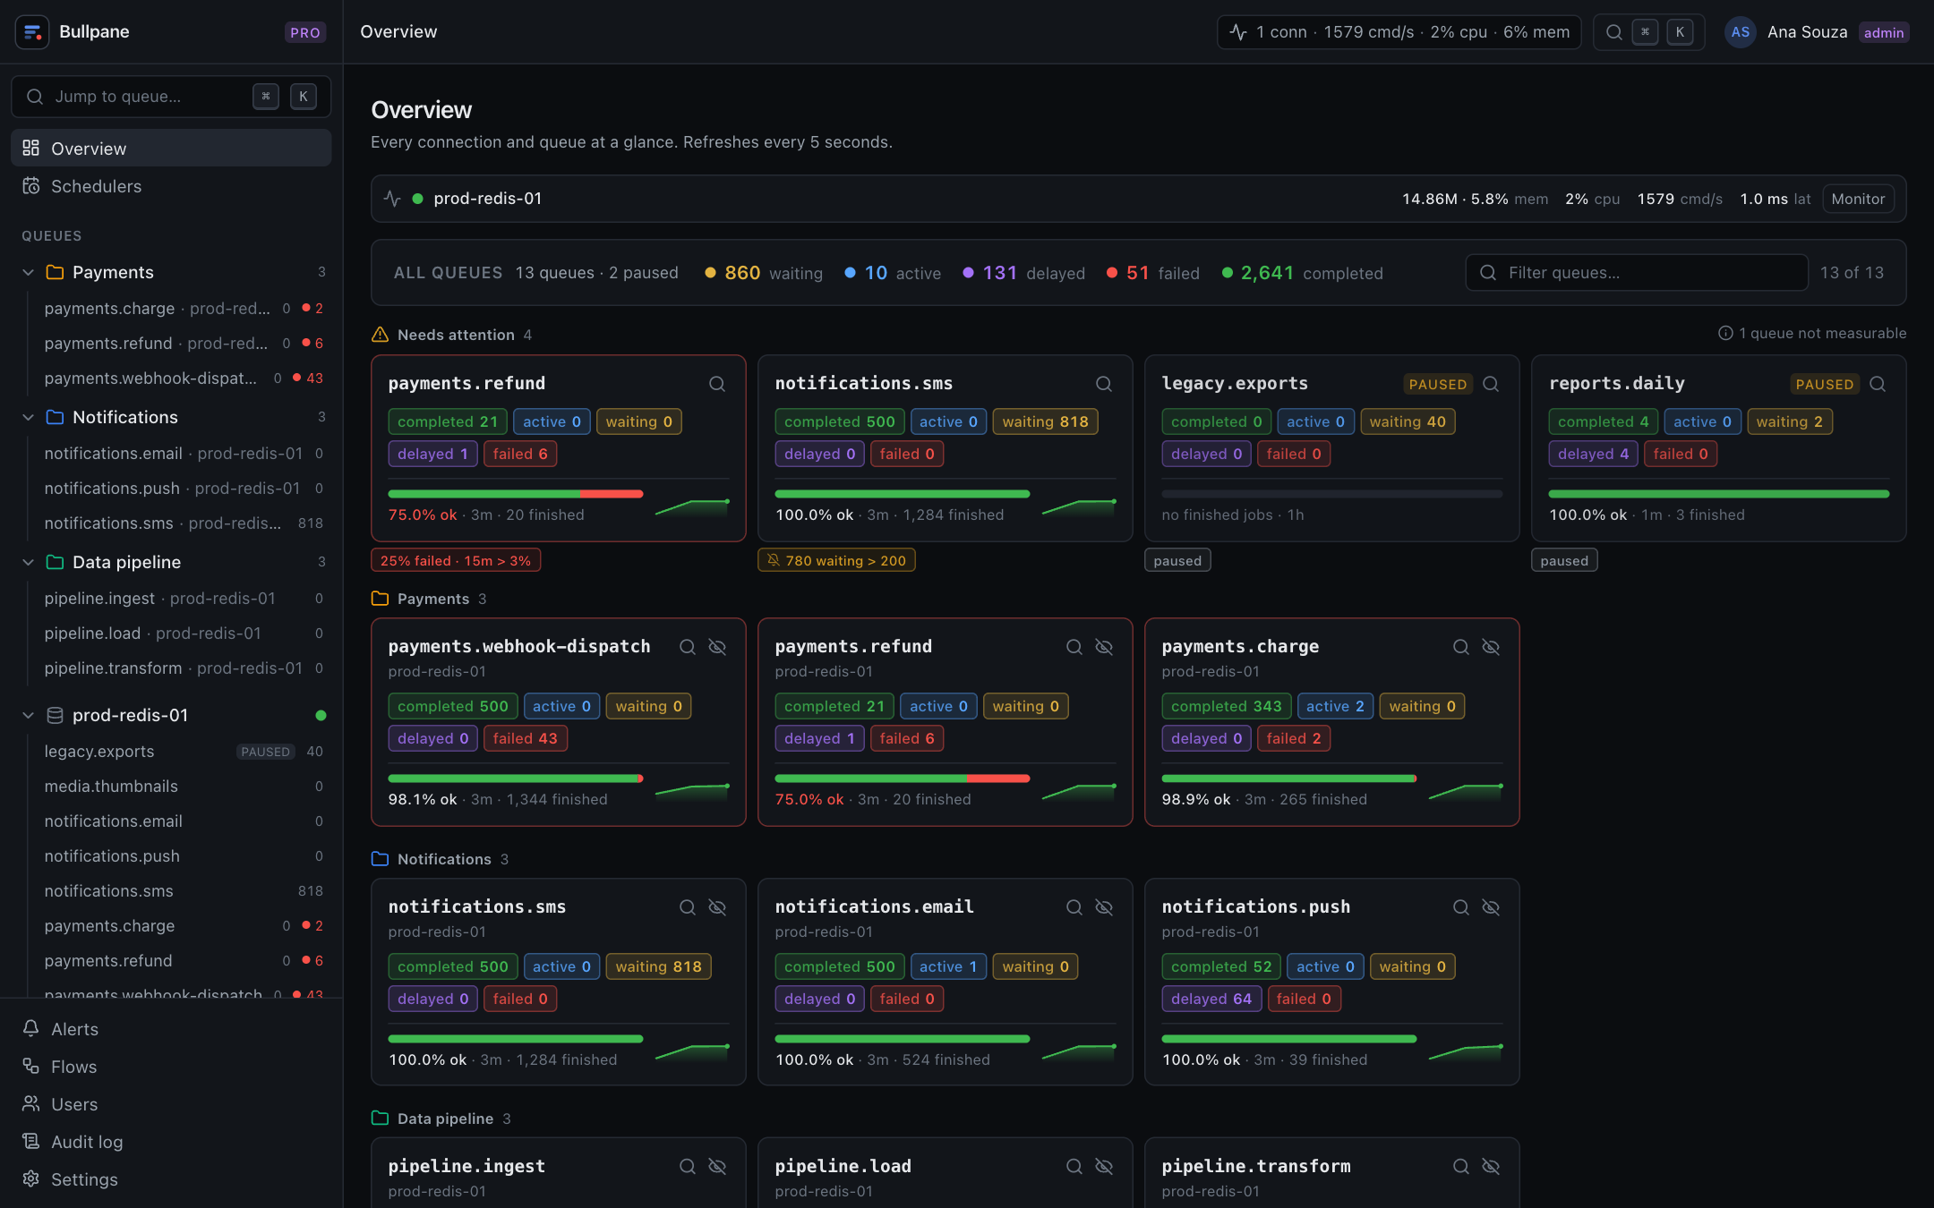Inspect the reports.daily card via magnifier
Screen dimensions: 1934x1208
[x=1878, y=384]
